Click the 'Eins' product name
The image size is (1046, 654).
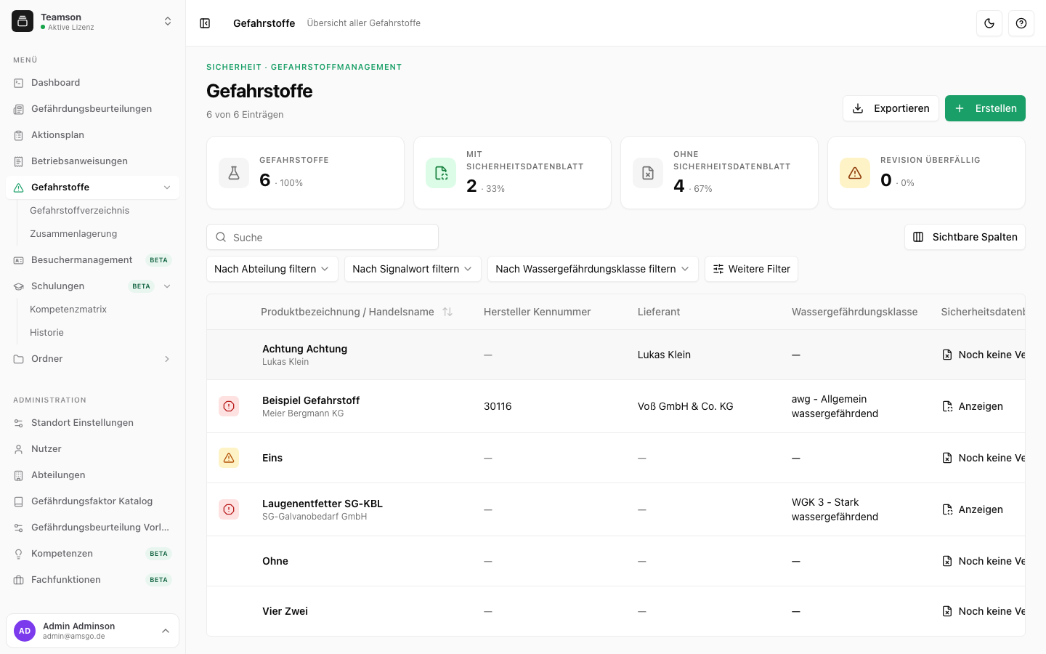(x=272, y=458)
